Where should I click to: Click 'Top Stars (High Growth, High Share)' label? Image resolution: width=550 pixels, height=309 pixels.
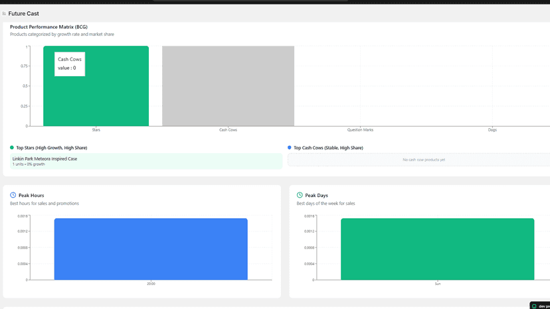tap(52, 148)
